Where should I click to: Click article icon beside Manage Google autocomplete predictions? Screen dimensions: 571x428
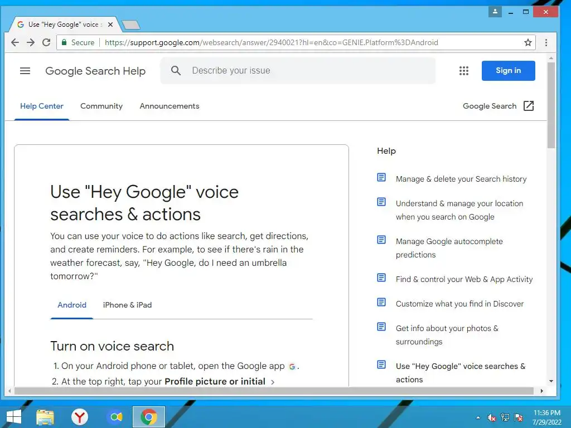pos(381,240)
